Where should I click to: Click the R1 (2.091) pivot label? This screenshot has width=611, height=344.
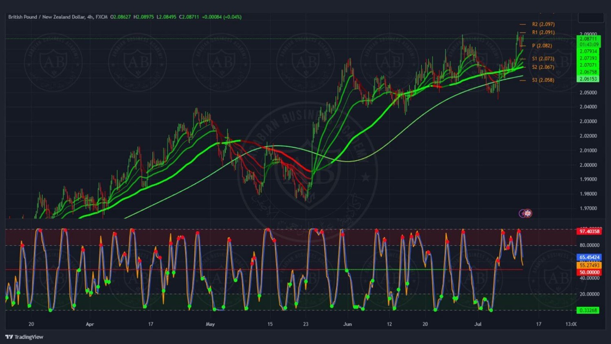pos(543,32)
